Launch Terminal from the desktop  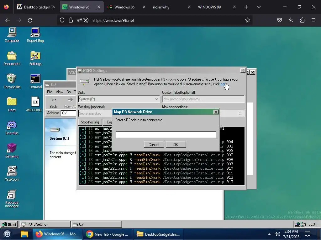point(35,81)
